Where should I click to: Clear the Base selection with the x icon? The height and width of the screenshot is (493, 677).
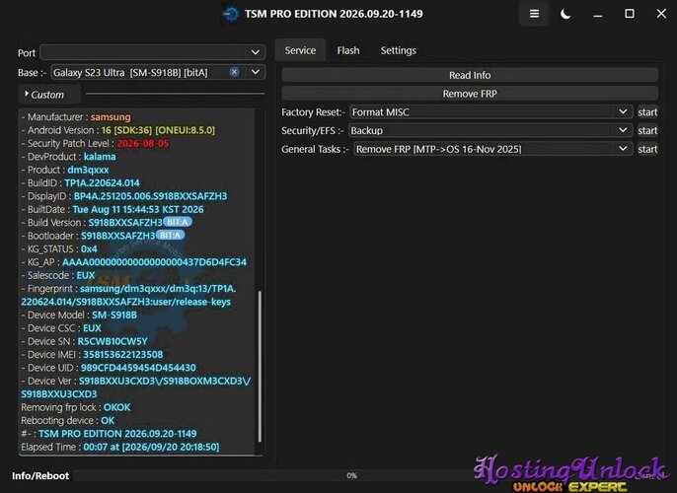tap(234, 72)
